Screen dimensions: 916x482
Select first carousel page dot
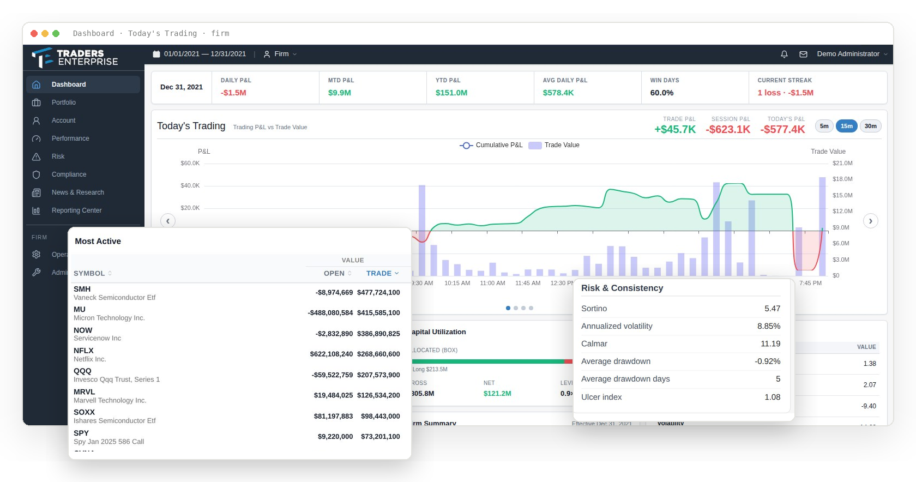point(508,308)
